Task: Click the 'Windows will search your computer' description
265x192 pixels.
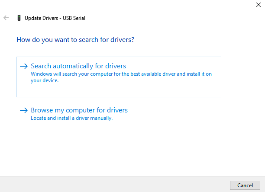Action: [x=121, y=77]
